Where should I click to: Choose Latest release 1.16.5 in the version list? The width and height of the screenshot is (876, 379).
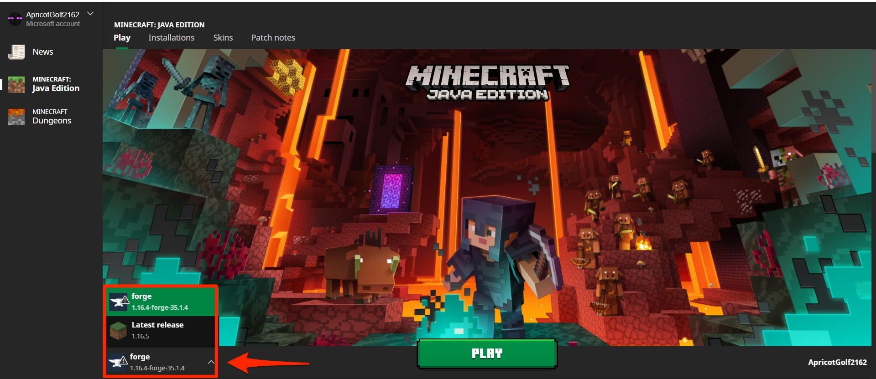[x=161, y=331]
